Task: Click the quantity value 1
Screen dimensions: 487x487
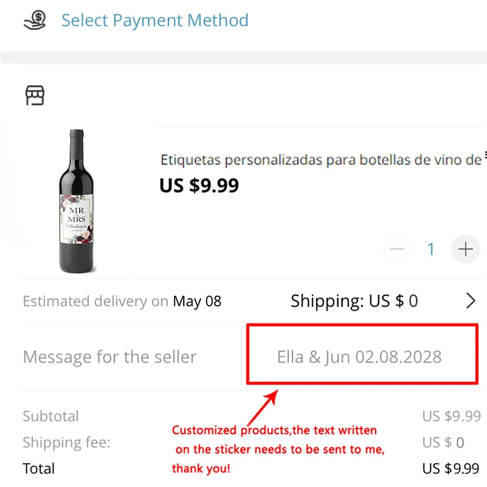Action: [x=431, y=249]
